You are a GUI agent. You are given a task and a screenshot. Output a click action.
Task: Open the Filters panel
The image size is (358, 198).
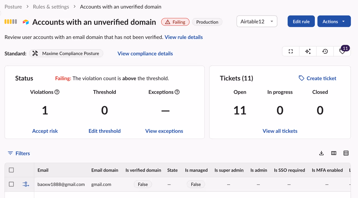point(19,153)
